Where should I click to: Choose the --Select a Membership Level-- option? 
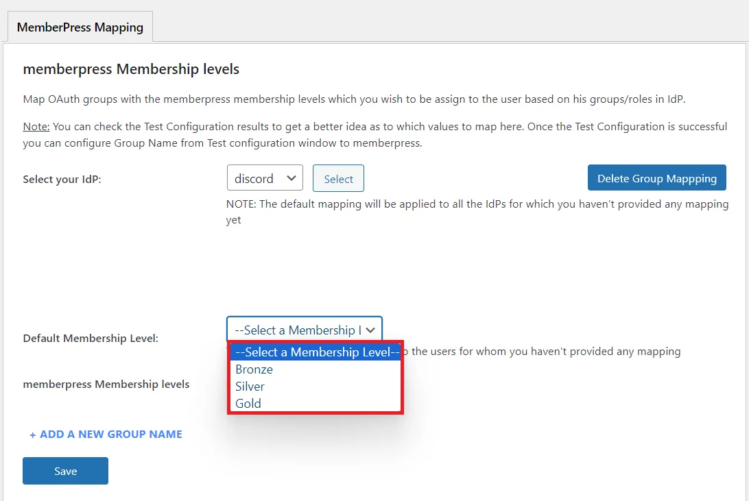point(316,352)
